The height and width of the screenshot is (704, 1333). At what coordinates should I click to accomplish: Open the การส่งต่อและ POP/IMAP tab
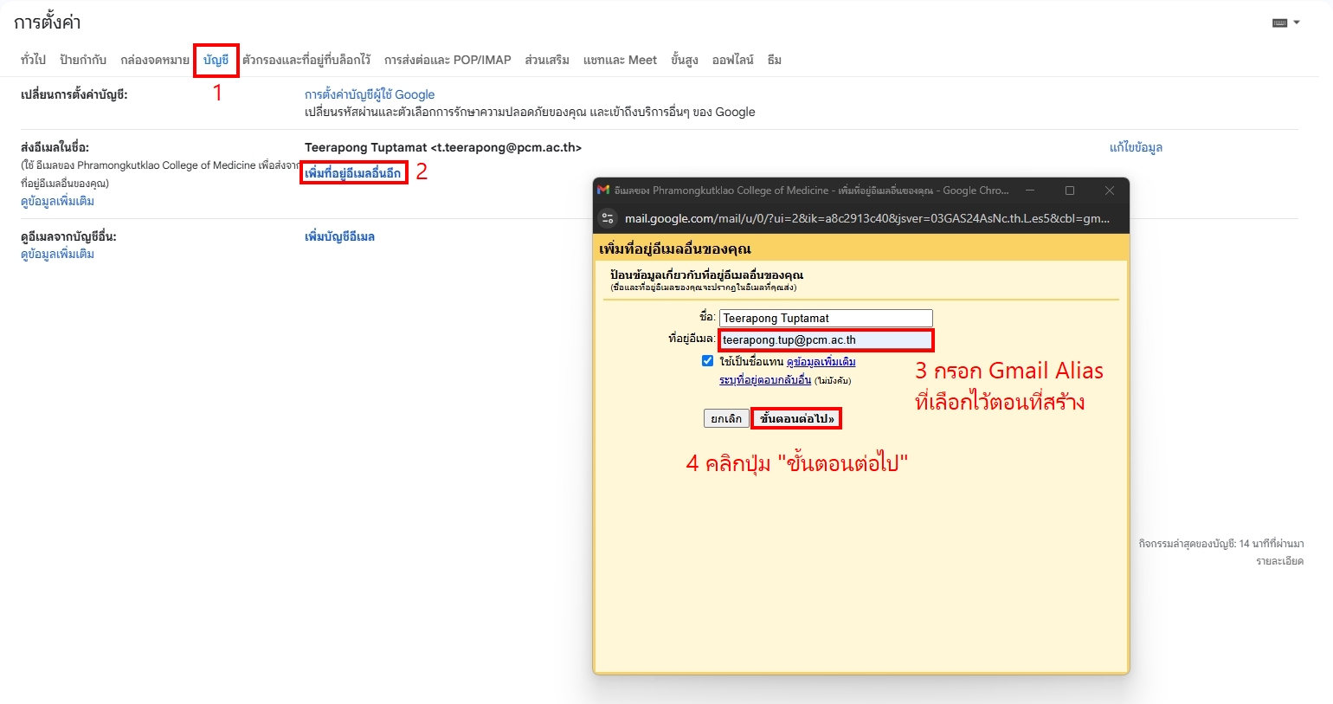pyautogui.click(x=448, y=60)
